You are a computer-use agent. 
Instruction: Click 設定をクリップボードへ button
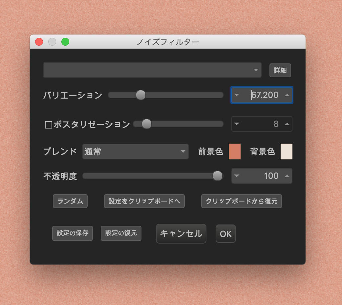coord(144,201)
